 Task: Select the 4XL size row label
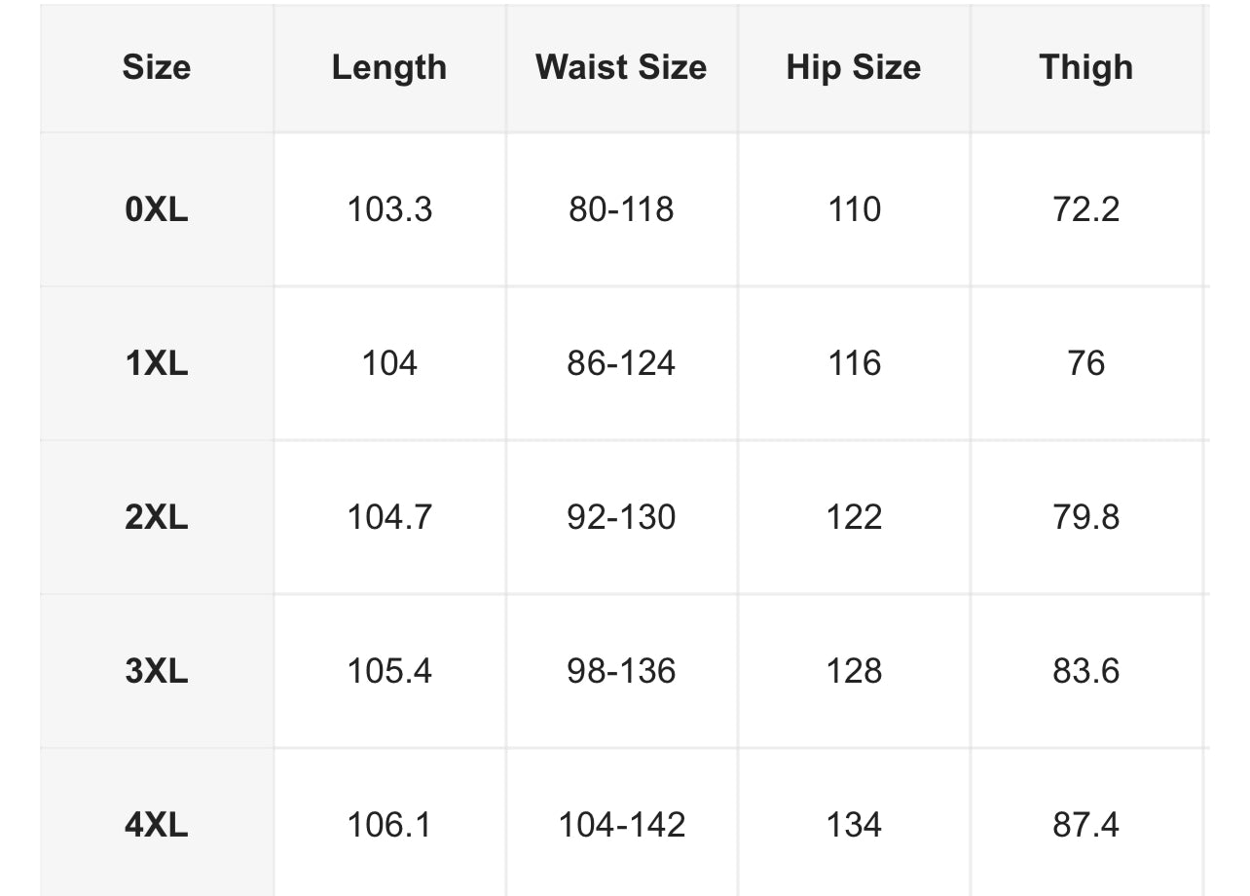157,825
